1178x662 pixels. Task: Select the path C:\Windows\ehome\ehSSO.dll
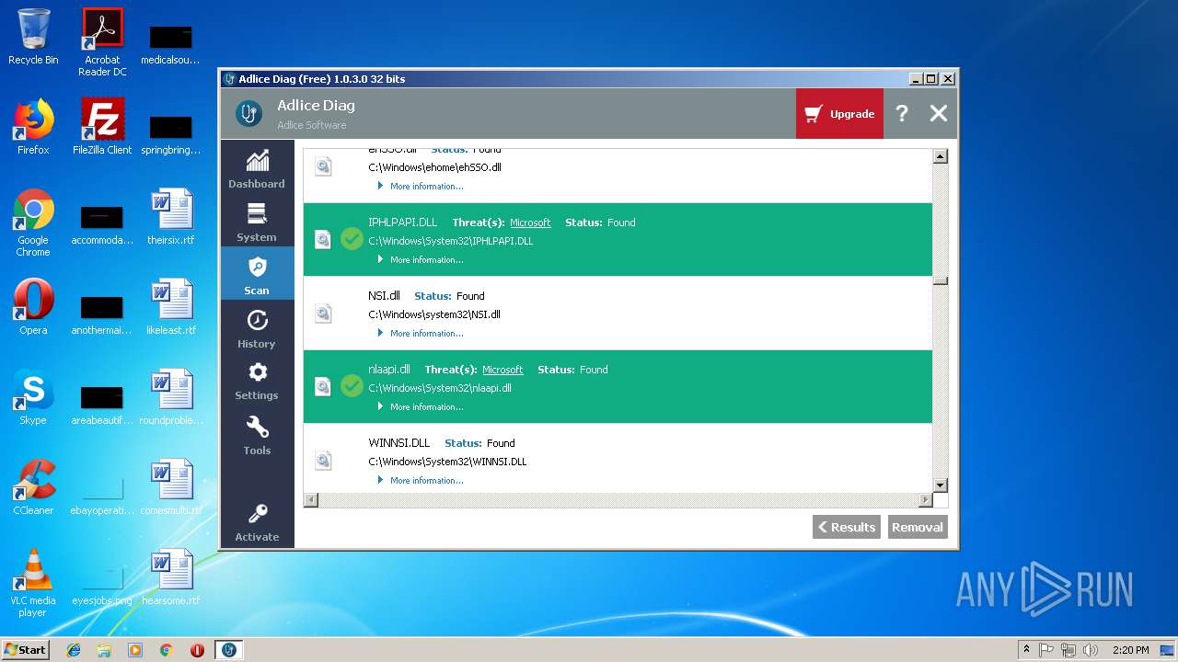coord(435,167)
